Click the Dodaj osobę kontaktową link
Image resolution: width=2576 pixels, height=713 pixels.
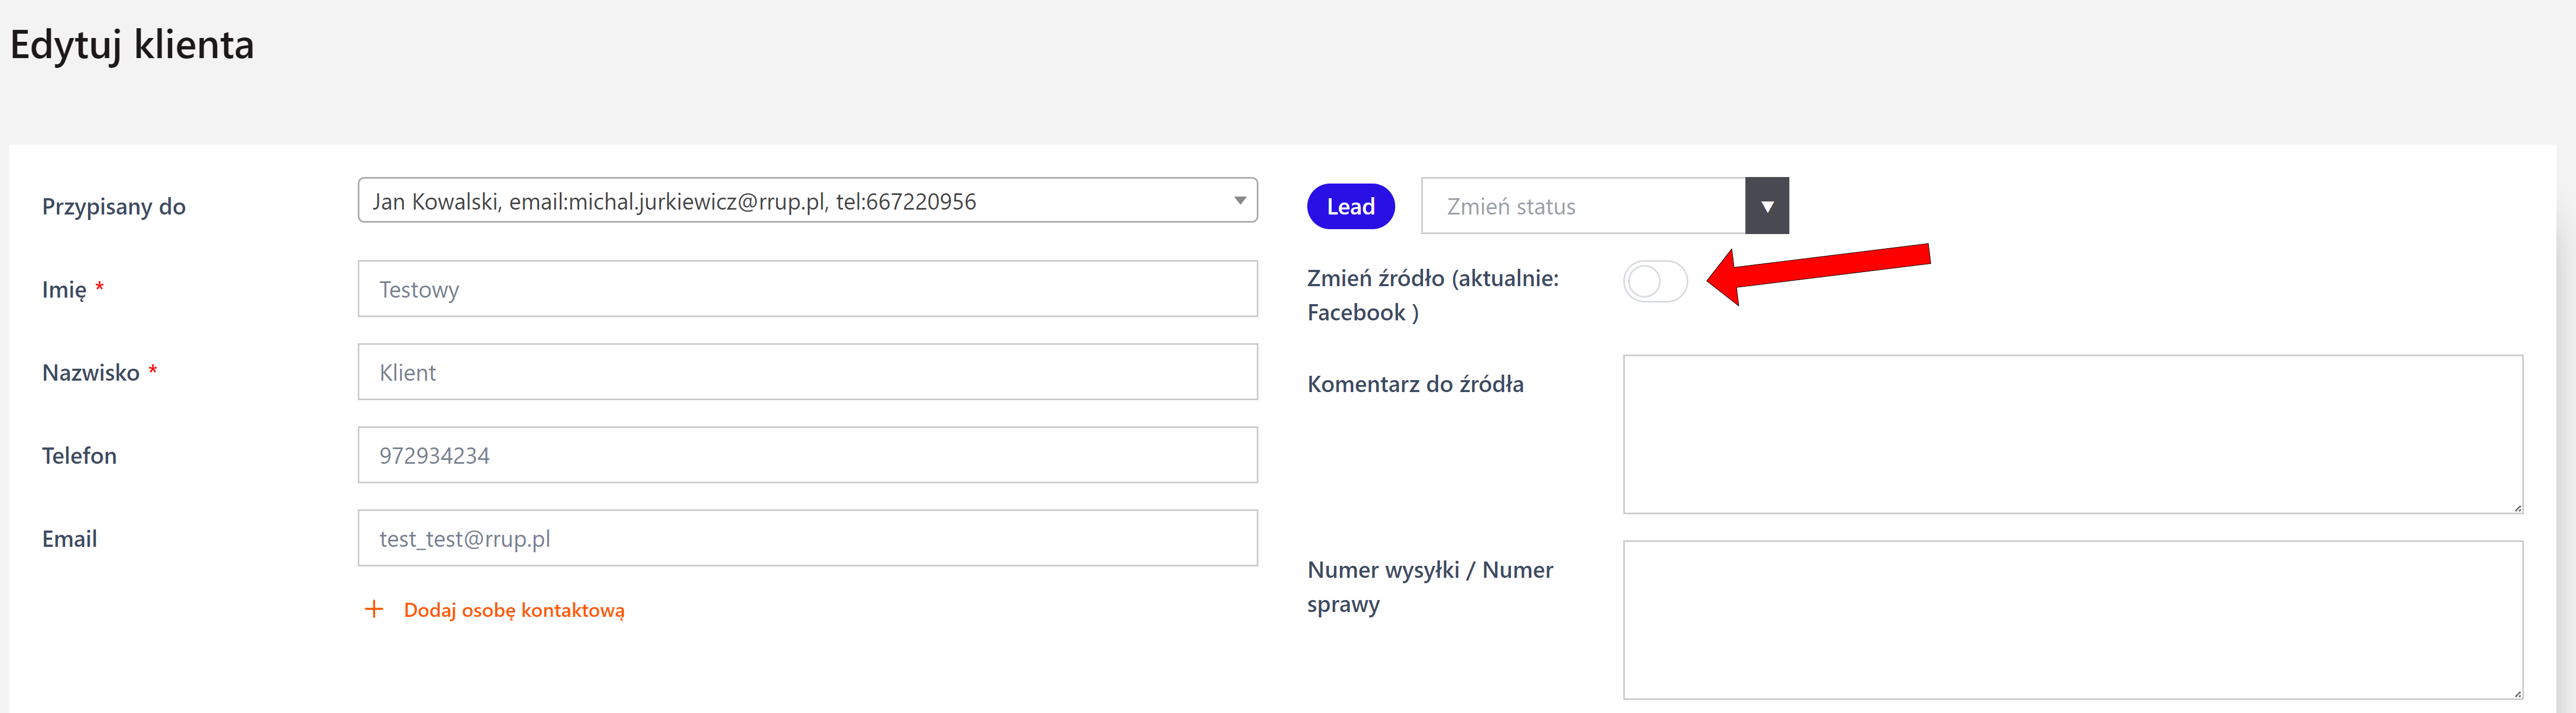pos(514,610)
